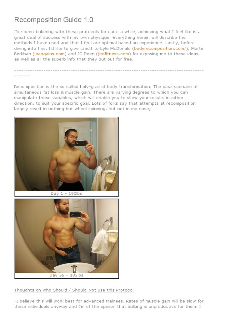Open the Day 55 mirror photo
Image resolution: width=240 pixels, height=321 pixels.
point(67,236)
